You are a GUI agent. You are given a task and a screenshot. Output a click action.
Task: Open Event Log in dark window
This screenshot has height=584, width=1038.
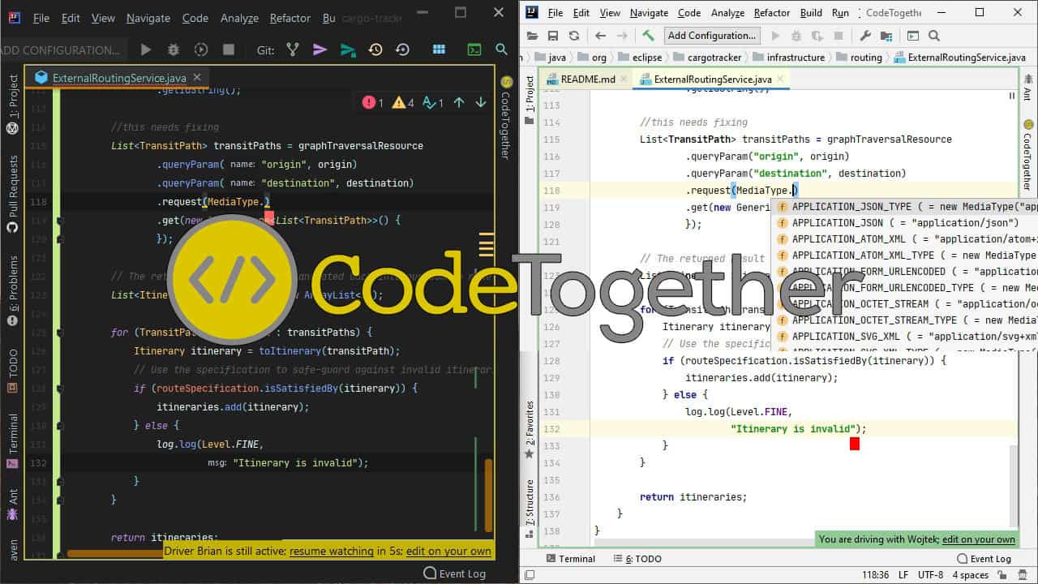tap(454, 573)
